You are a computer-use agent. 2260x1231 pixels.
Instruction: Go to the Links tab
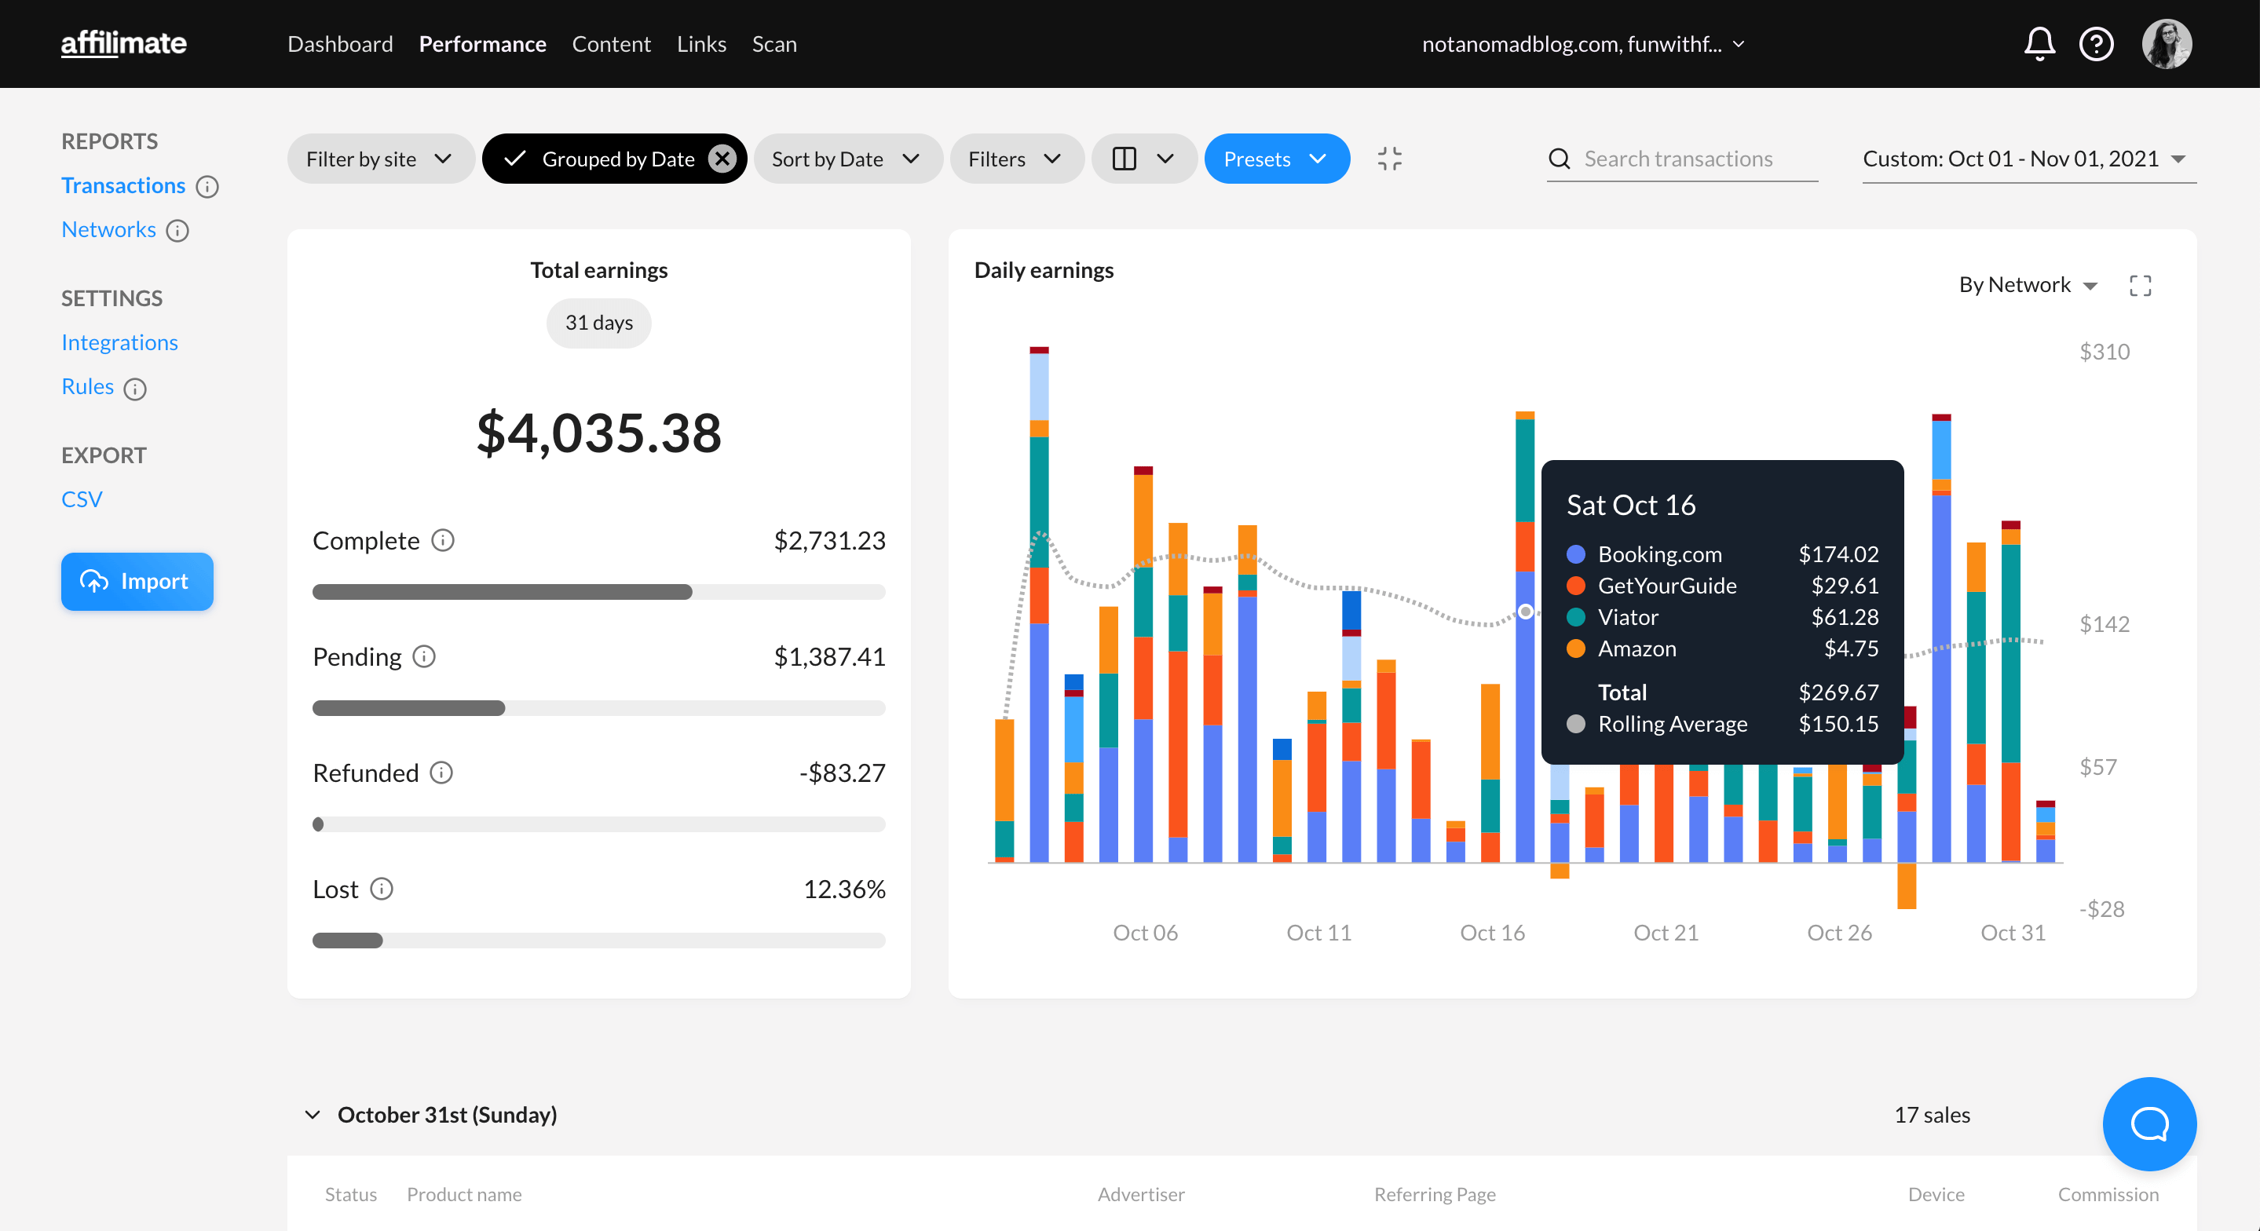pos(701,44)
